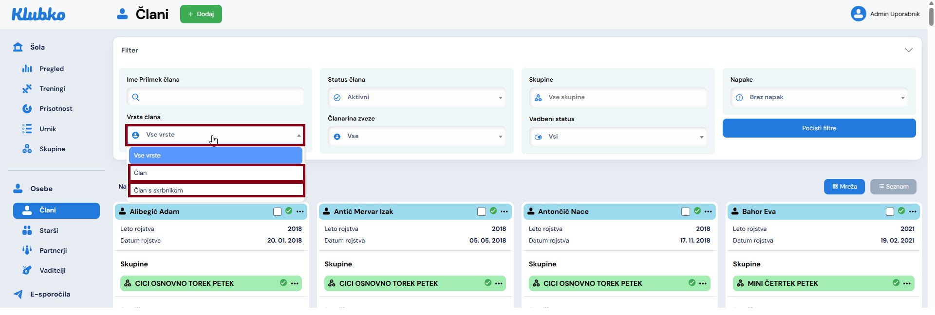This screenshot has height=315, width=935.
Task: Open three-dots menu on Alibegić Adam card
Action: pyautogui.click(x=300, y=211)
